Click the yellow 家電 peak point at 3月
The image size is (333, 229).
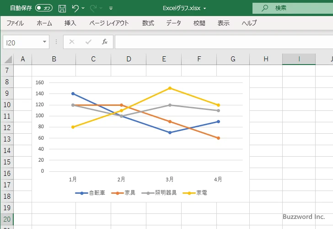coord(170,88)
